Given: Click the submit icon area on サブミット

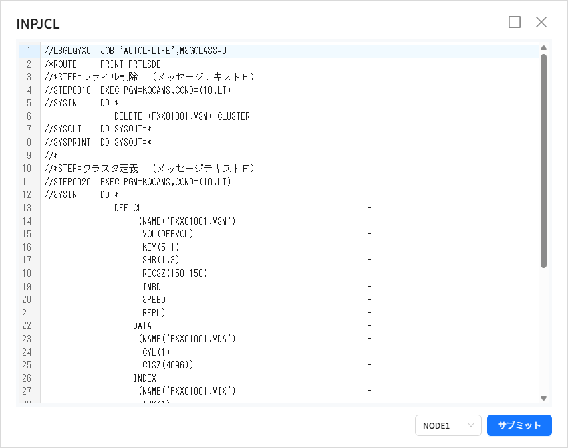Looking at the screenshot, I should tap(521, 425).
